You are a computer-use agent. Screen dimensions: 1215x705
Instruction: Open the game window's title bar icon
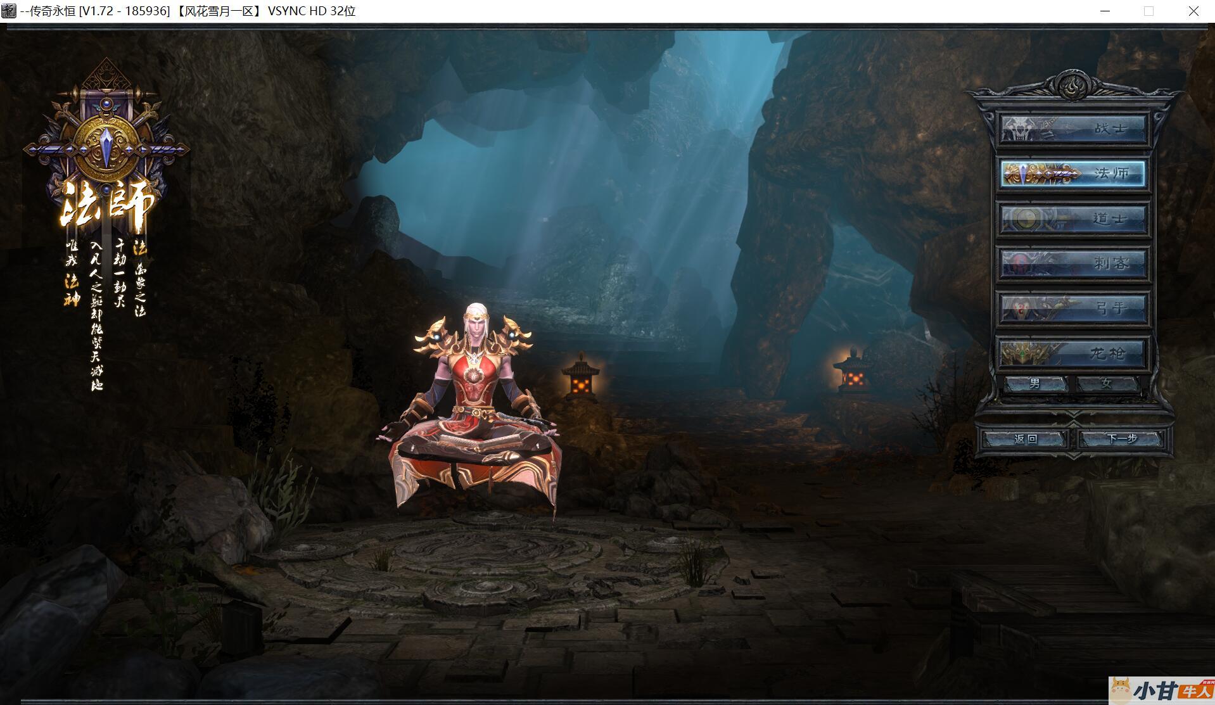(x=9, y=11)
